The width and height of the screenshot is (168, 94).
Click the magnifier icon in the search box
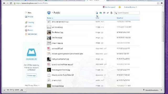coord(116,13)
